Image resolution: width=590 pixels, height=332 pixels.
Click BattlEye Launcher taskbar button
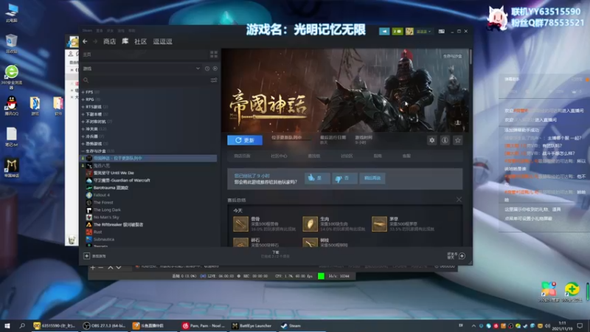pyautogui.click(x=251, y=325)
